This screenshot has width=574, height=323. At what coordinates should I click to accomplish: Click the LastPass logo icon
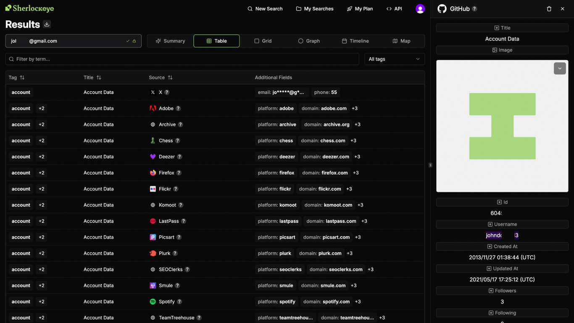153,221
